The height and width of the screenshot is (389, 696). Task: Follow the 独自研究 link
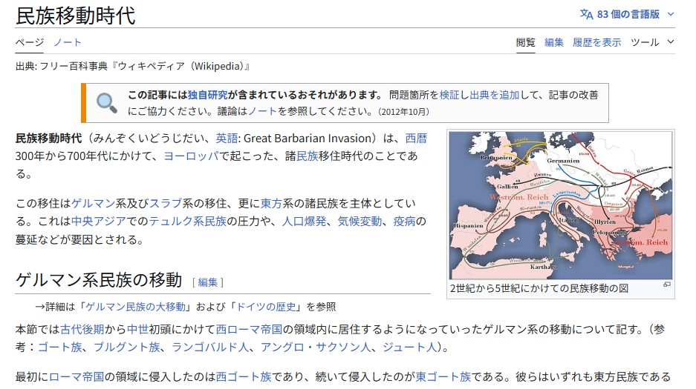tap(207, 95)
